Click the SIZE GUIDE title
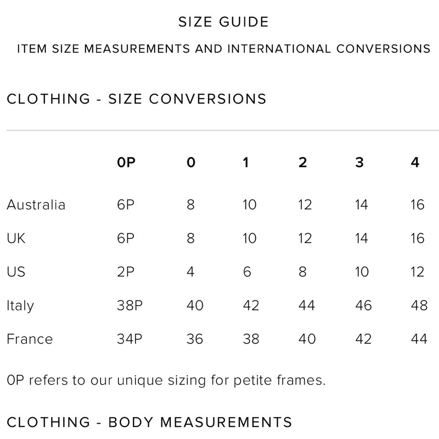The height and width of the screenshot is (439, 439). [x=223, y=22]
